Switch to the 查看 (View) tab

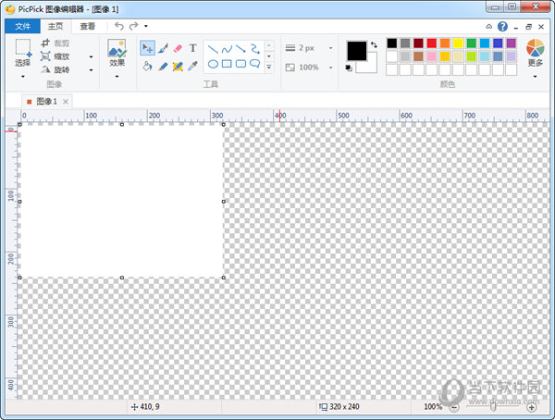click(x=87, y=27)
